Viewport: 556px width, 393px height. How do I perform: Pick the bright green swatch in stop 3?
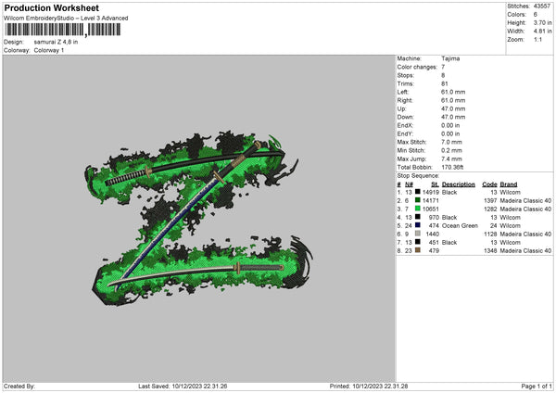(419, 209)
